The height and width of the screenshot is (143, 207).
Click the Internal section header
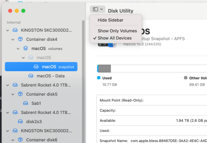pyautogui.click(x=14, y=22)
